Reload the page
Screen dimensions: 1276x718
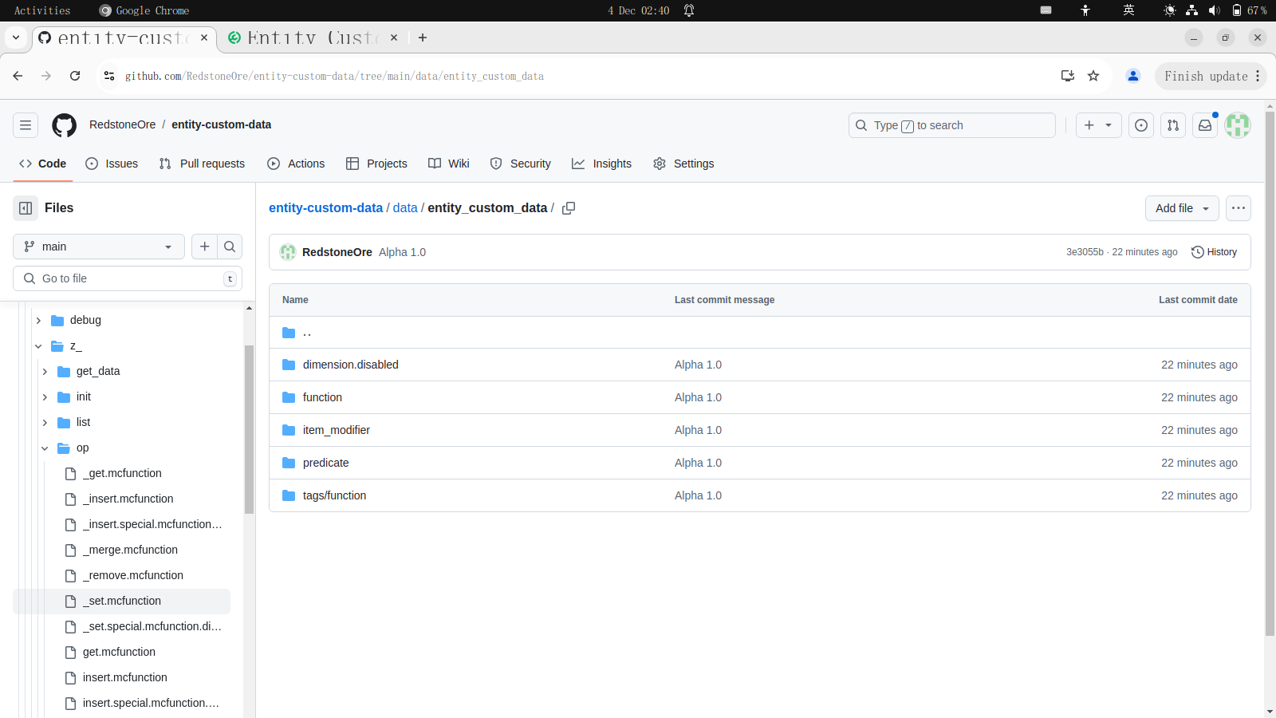(75, 76)
